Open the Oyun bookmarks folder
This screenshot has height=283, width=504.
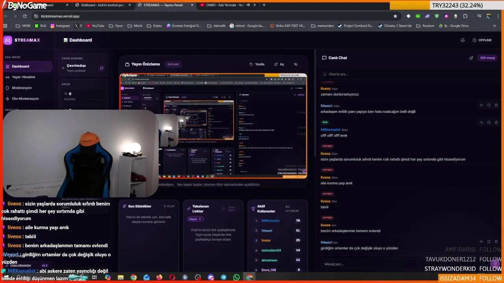click(x=116, y=26)
